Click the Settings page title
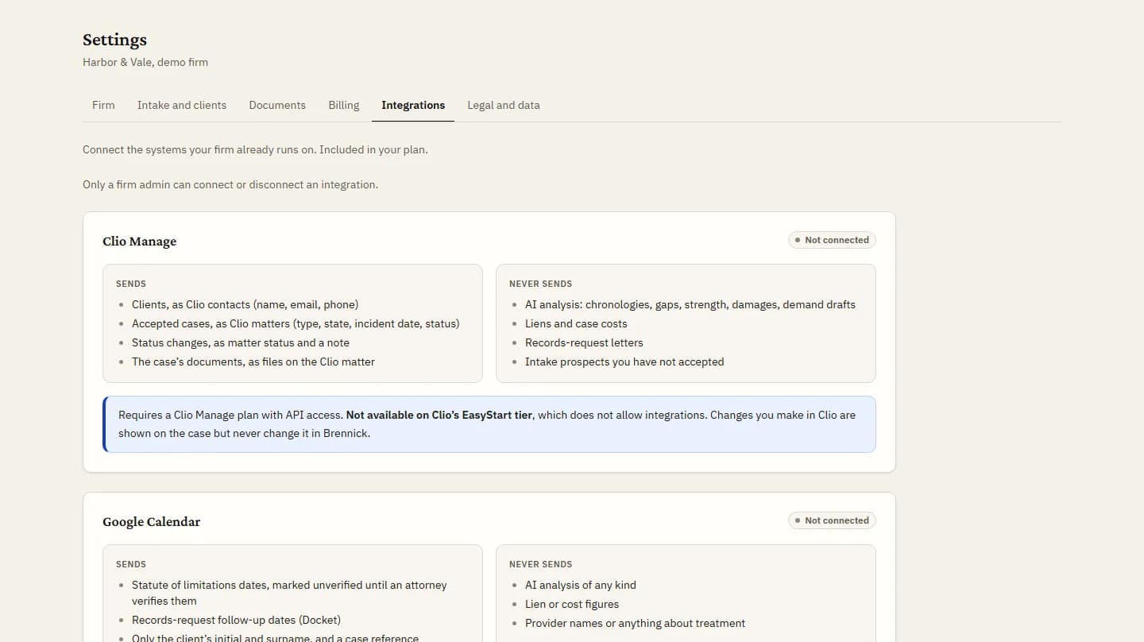Screen dimensions: 1144x642 pos(114,40)
